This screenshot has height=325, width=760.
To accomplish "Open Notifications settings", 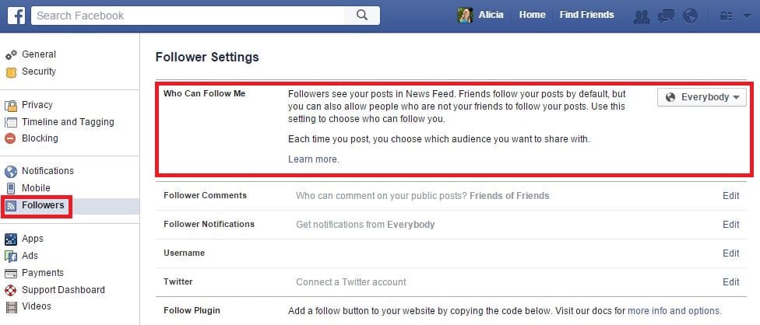I will pos(47,171).
